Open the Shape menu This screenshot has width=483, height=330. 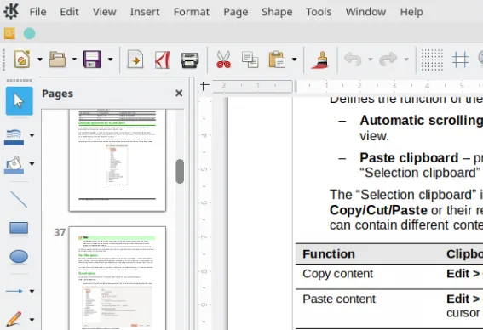coord(277,12)
